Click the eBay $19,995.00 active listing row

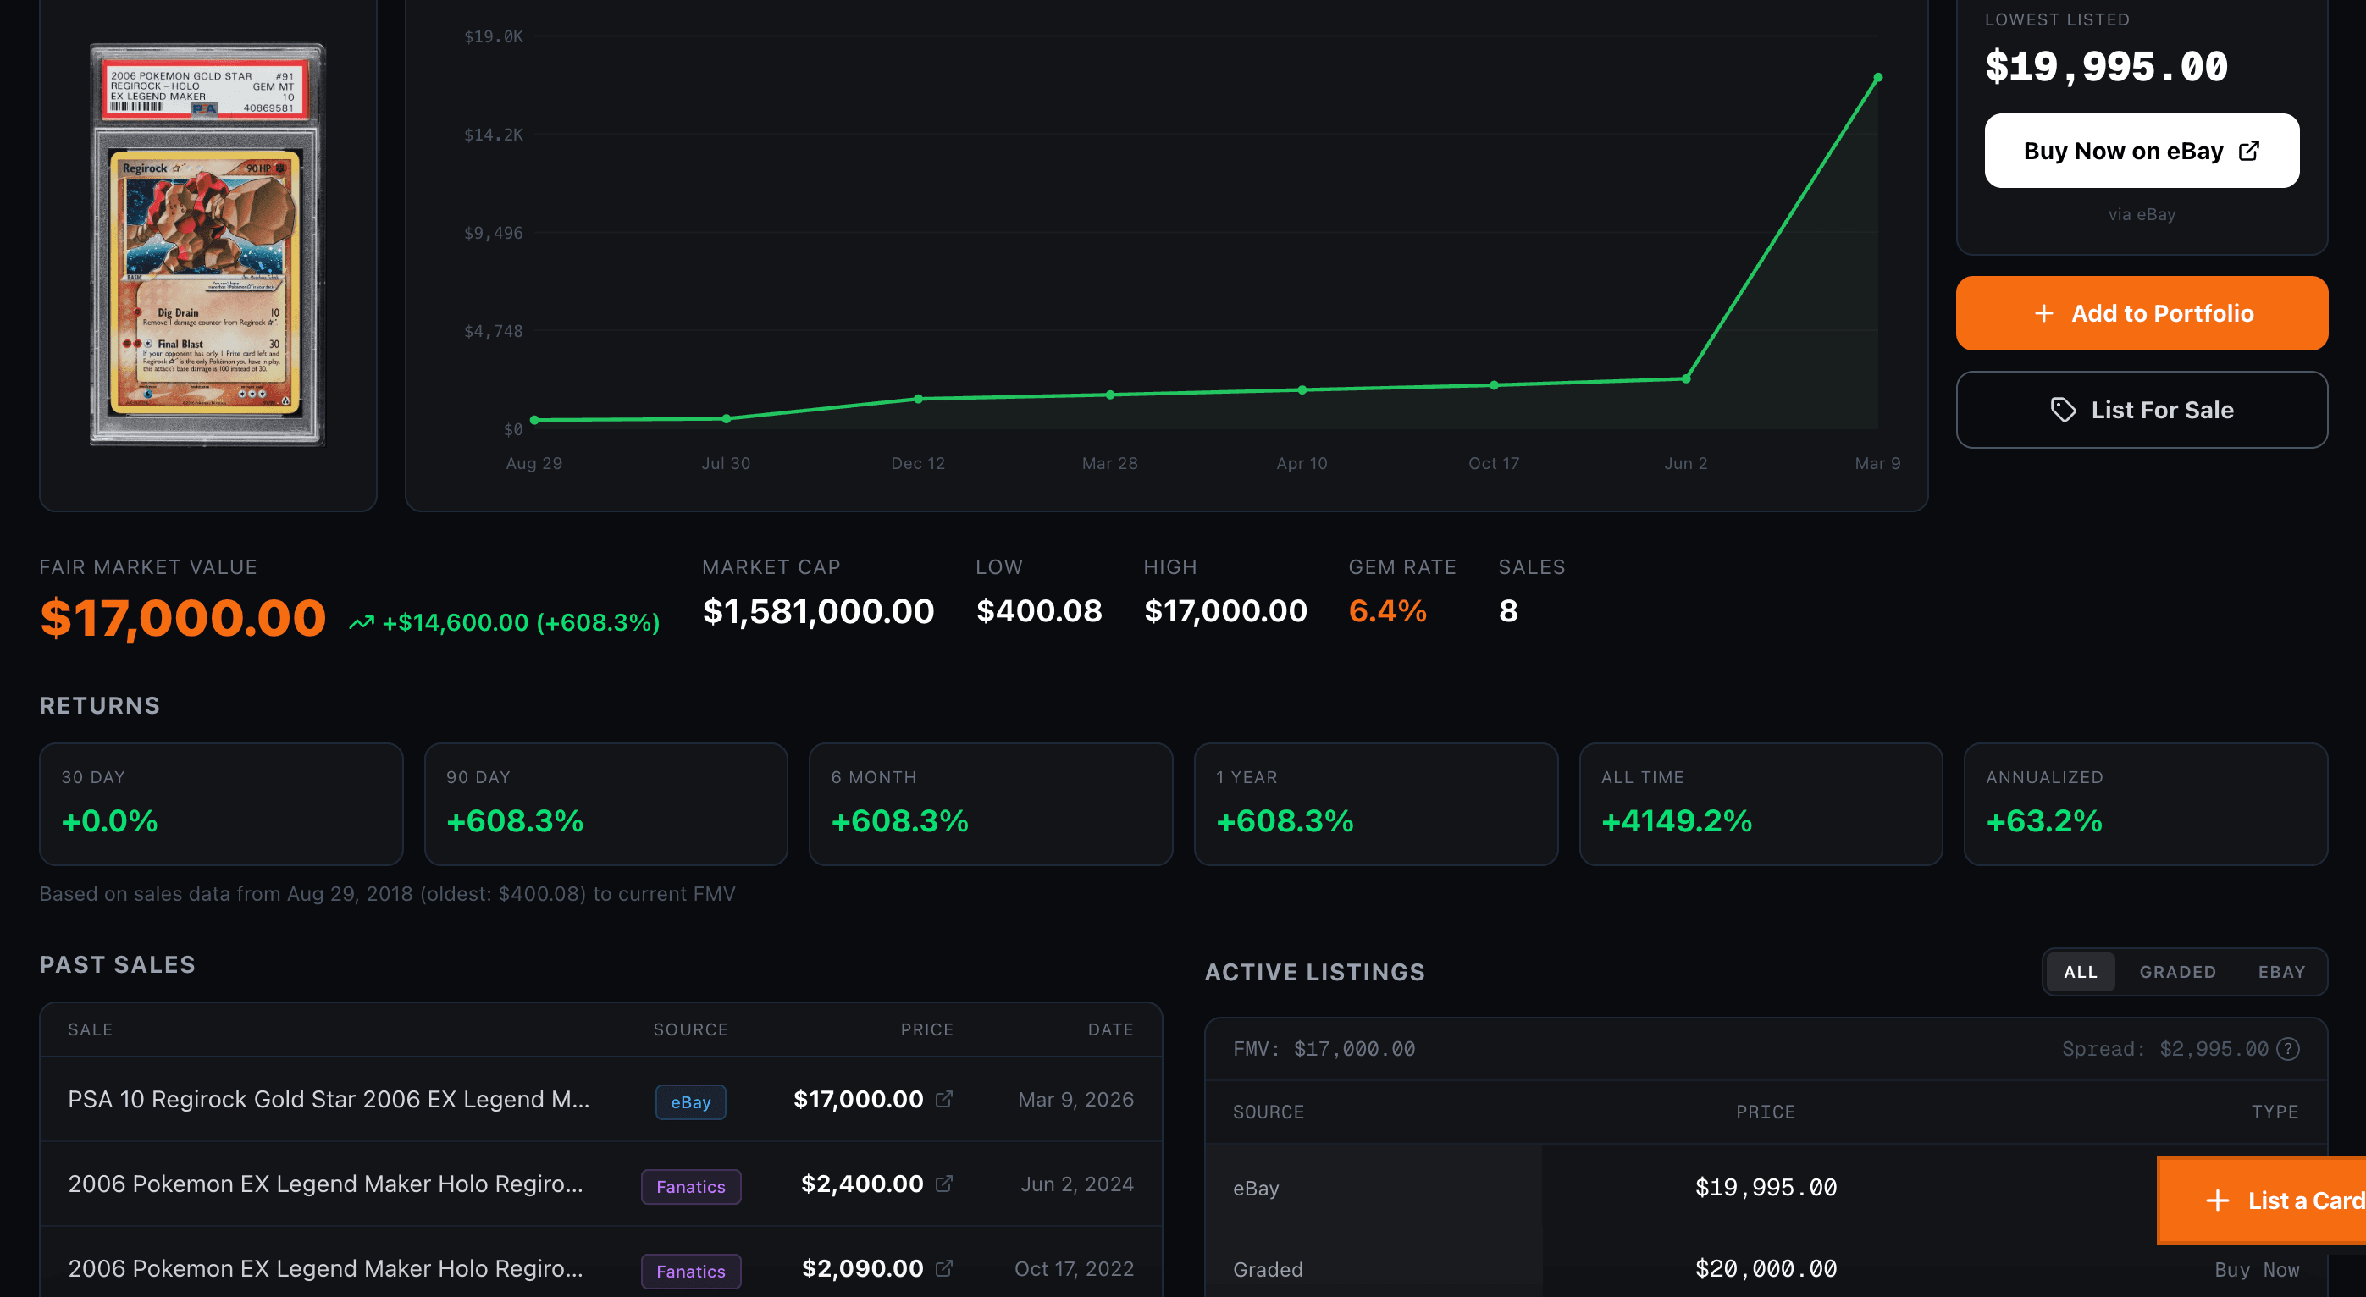[x=1766, y=1187]
